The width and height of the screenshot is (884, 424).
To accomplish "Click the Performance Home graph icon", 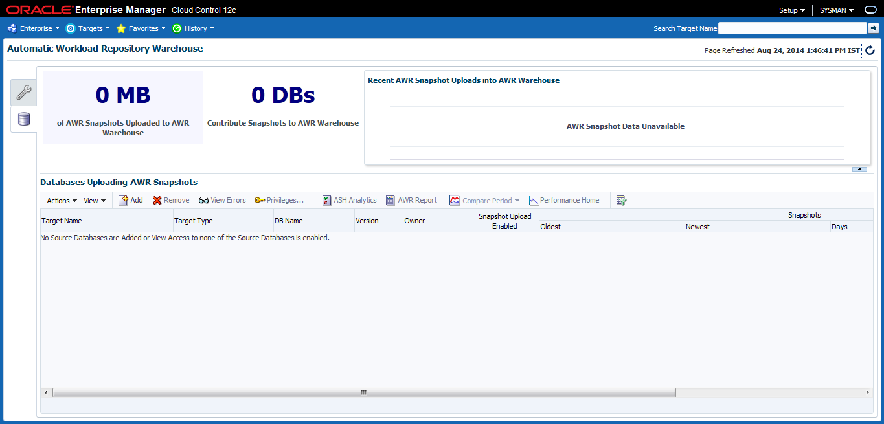I will pos(534,201).
